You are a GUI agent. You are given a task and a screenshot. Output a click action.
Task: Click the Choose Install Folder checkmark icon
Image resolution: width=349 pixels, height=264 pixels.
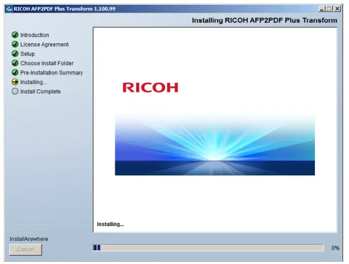(x=15, y=63)
